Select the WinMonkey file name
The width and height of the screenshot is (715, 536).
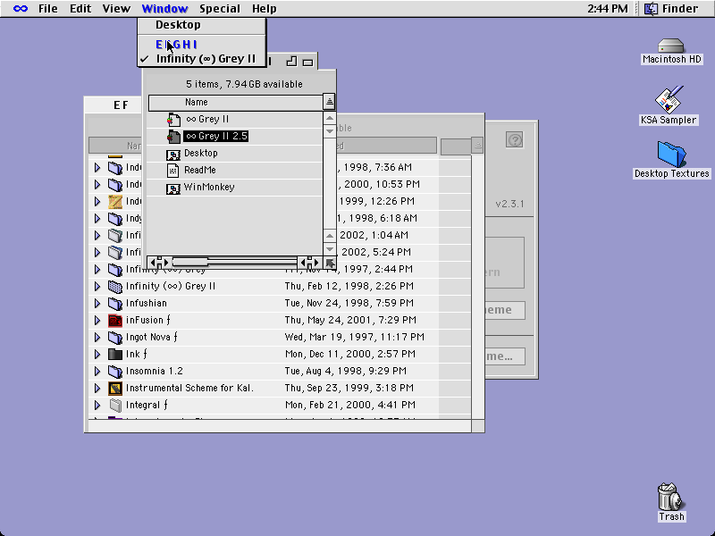click(209, 188)
